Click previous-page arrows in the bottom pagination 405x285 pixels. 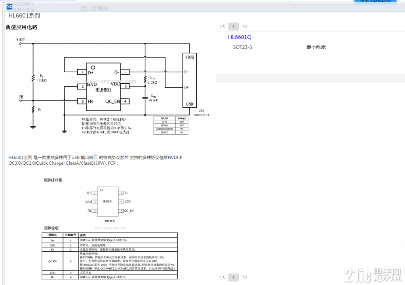[x=222, y=277]
